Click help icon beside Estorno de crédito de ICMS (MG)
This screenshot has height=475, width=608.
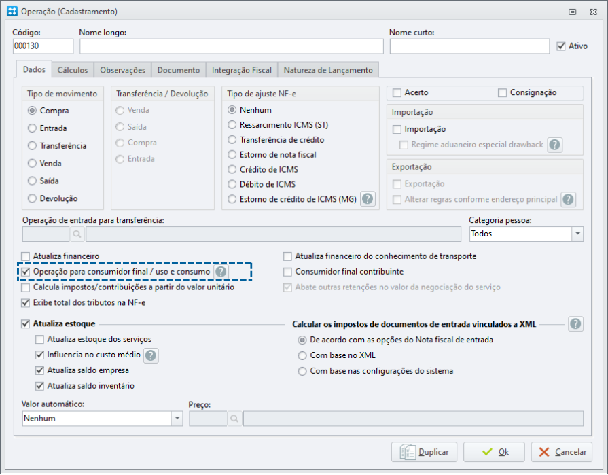point(368,199)
